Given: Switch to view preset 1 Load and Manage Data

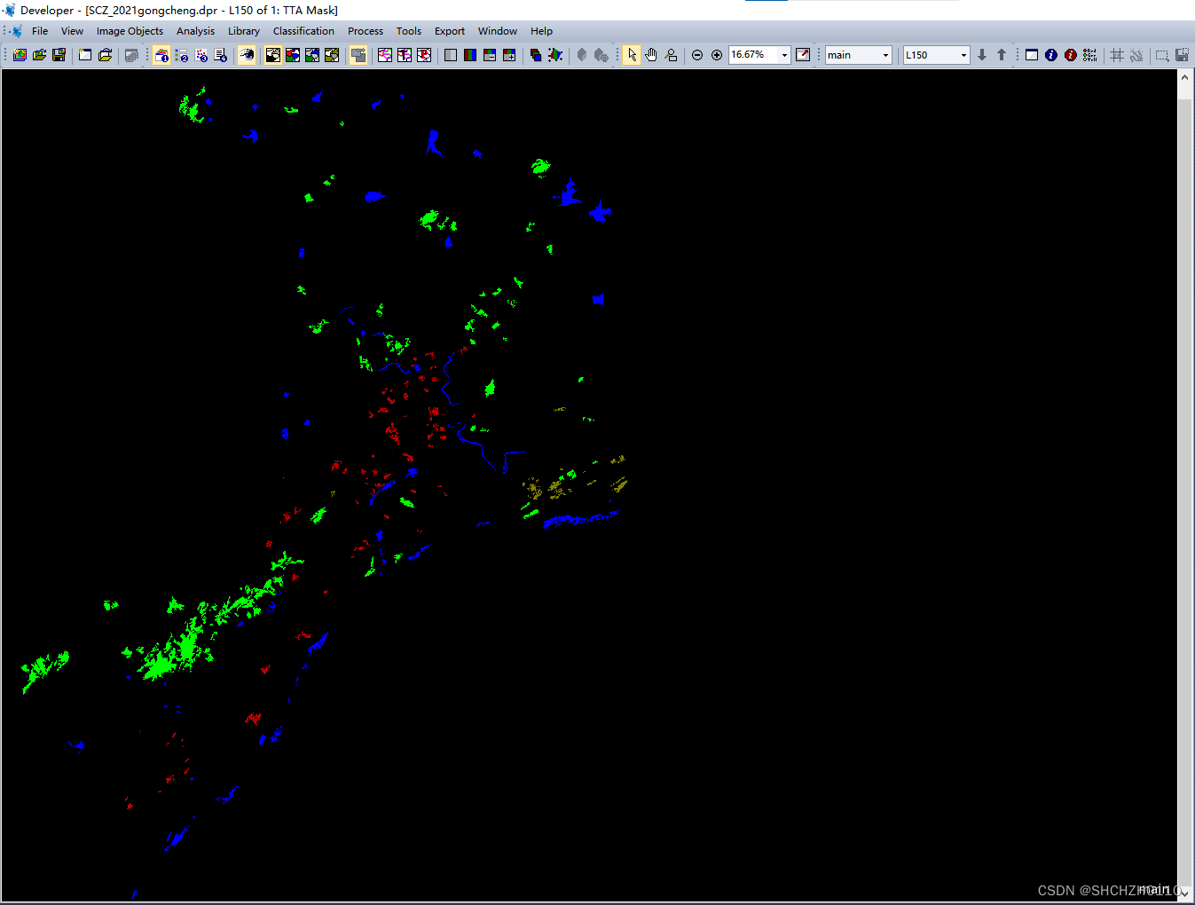Looking at the screenshot, I should 162,55.
